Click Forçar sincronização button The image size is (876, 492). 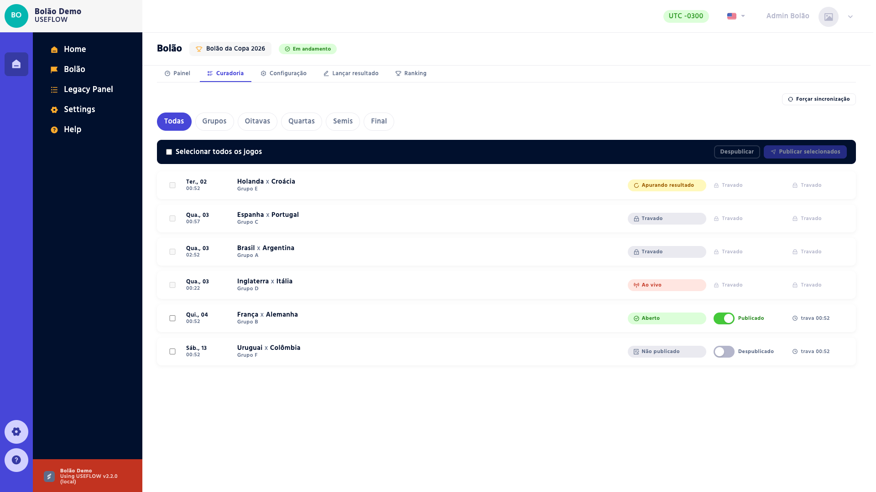[819, 99]
